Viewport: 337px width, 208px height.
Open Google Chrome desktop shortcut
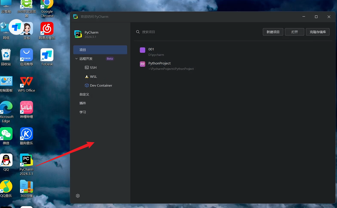(47, 9)
